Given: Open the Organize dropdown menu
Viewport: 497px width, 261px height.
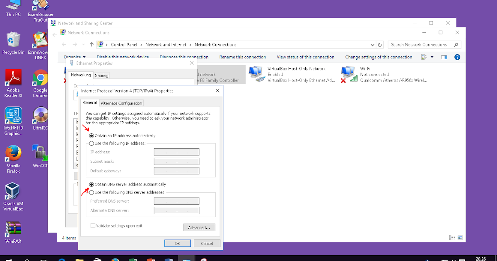Looking at the screenshot, I should tap(73, 57).
